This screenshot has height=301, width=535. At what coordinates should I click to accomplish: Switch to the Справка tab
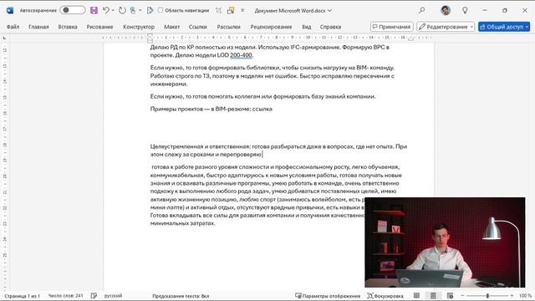[330, 27]
